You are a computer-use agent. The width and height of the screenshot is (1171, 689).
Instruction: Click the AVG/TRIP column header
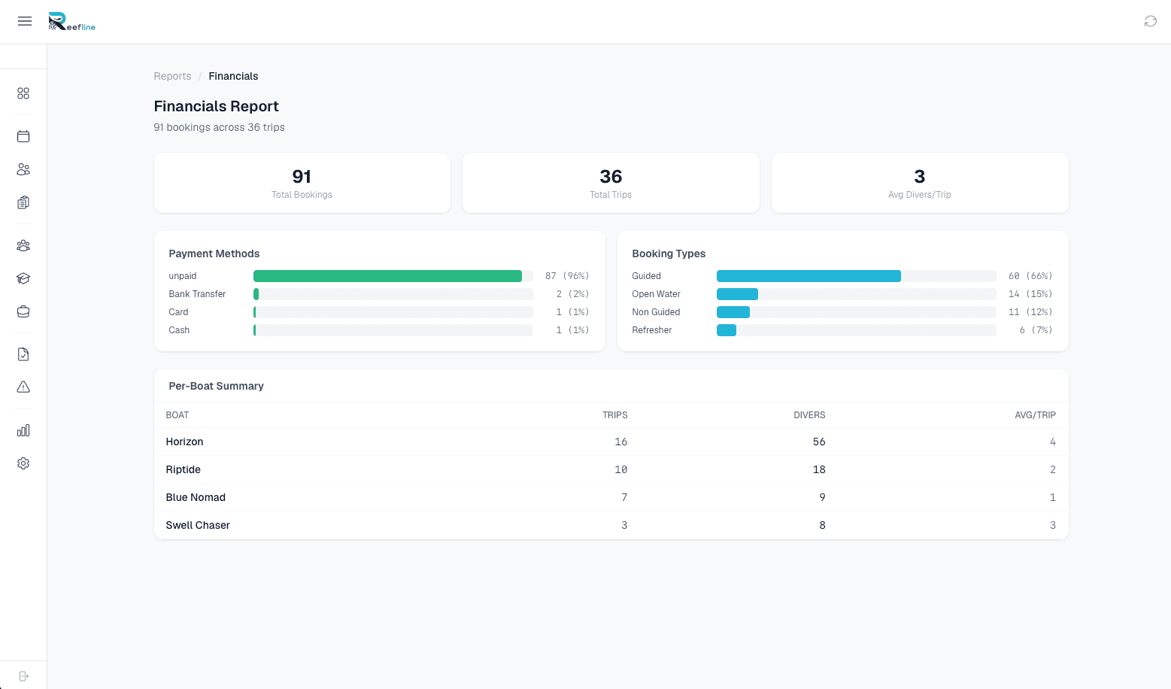coord(1035,415)
